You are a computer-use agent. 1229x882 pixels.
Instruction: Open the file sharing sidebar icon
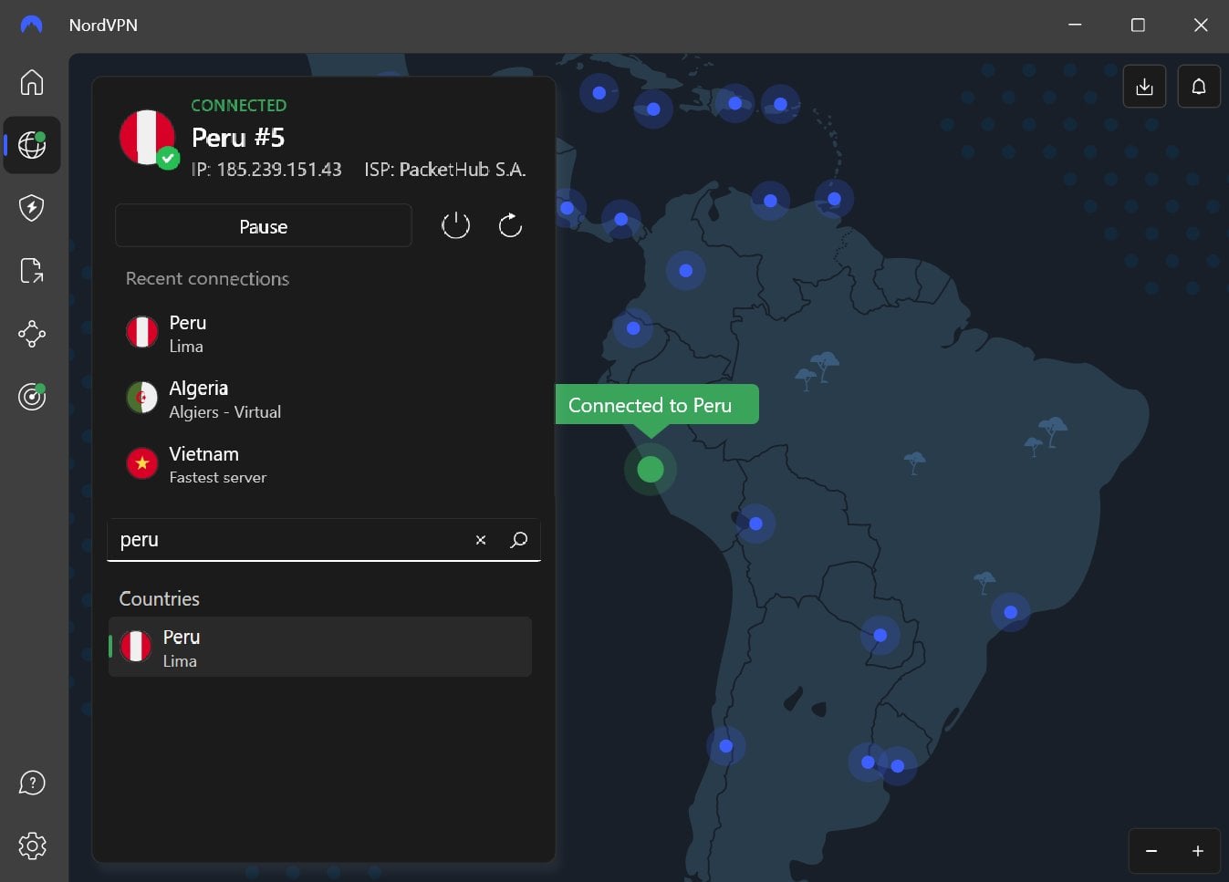click(x=32, y=271)
